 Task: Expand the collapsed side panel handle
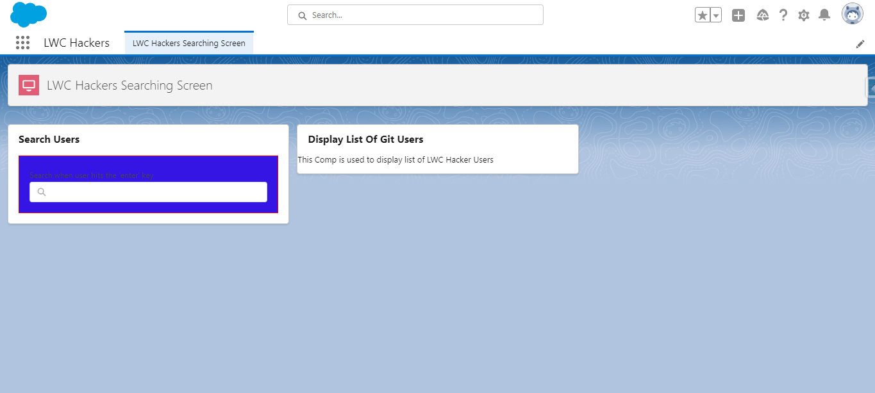(871, 88)
